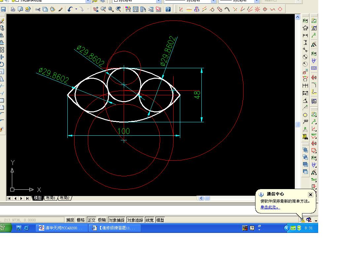Toggle 对象捕捉 object snap
The image size is (338, 253).
[x=117, y=220]
